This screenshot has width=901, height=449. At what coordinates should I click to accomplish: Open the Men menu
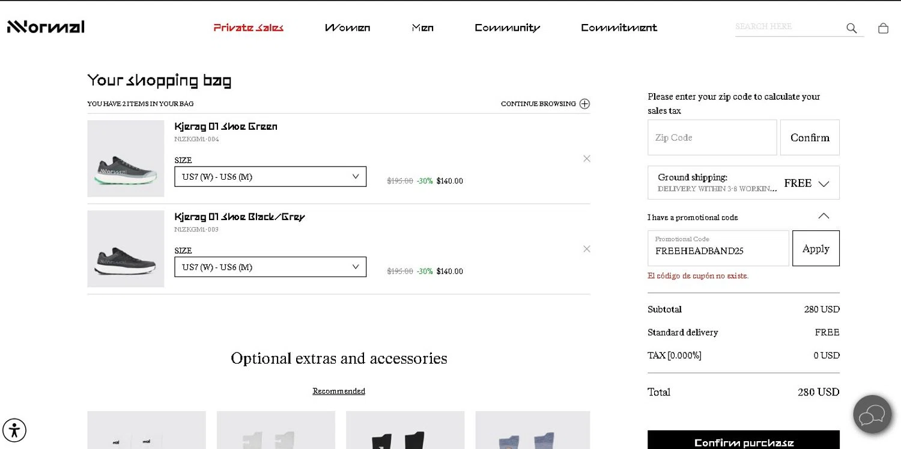[422, 28]
